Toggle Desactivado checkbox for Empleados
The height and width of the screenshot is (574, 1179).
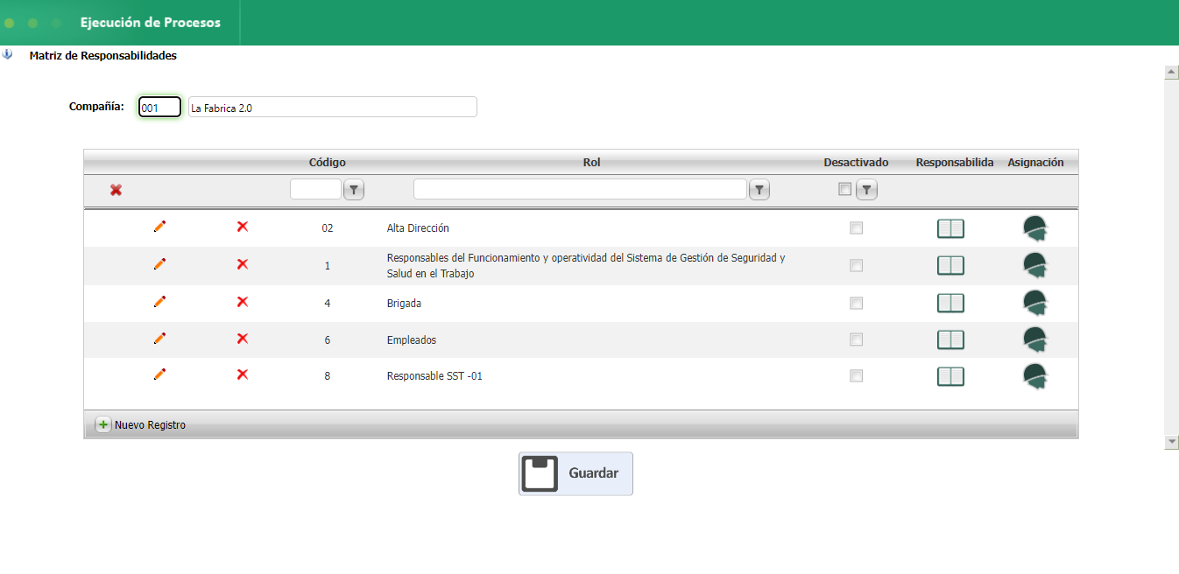856,339
